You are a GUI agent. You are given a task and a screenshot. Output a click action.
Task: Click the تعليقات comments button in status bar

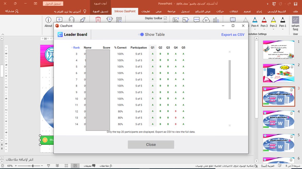(x=89, y=166)
